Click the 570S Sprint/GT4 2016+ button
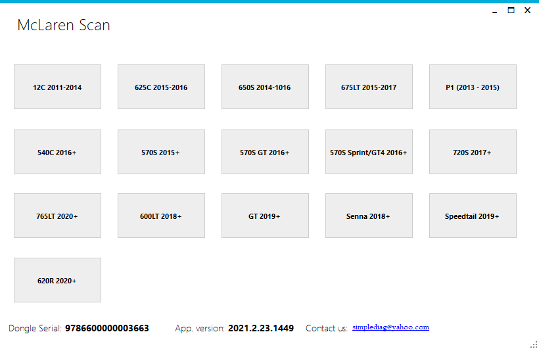 pos(369,152)
